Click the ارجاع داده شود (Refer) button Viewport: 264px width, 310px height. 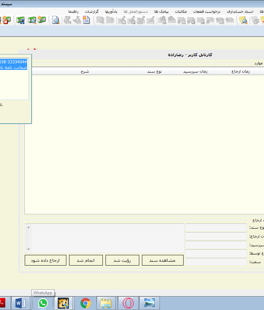pyautogui.click(x=45, y=260)
